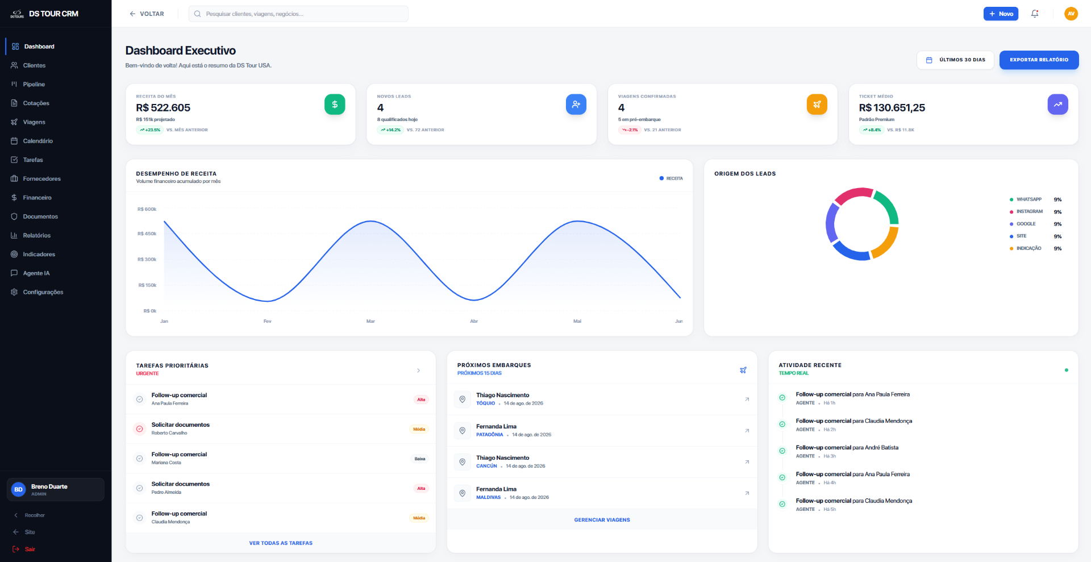Open the Últimos 30 Dias date filter
This screenshot has width=1091, height=562.
tap(955, 60)
